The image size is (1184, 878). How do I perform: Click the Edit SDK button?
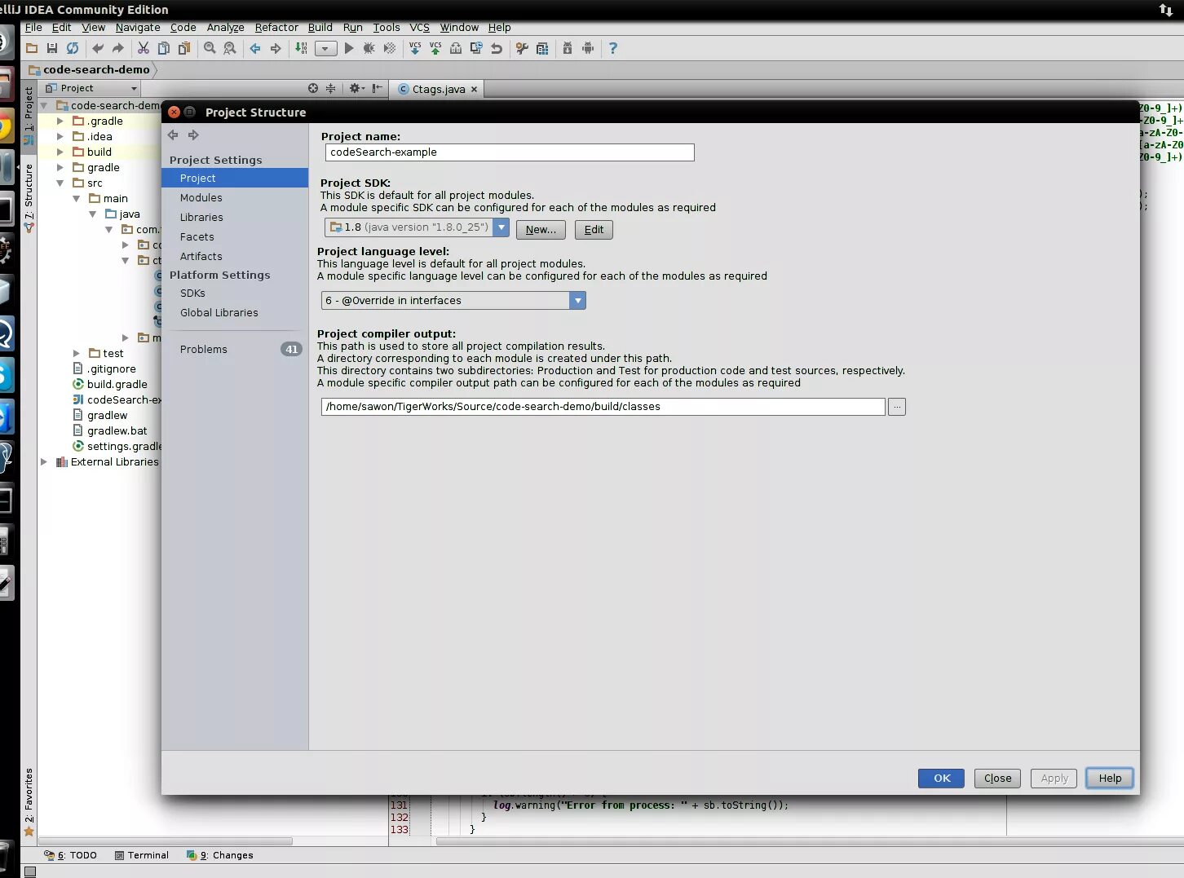594,229
